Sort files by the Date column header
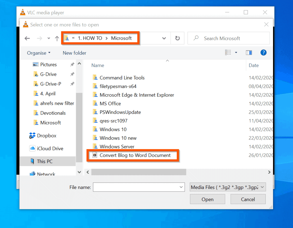293x228 pixels. click(x=254, y=65)
